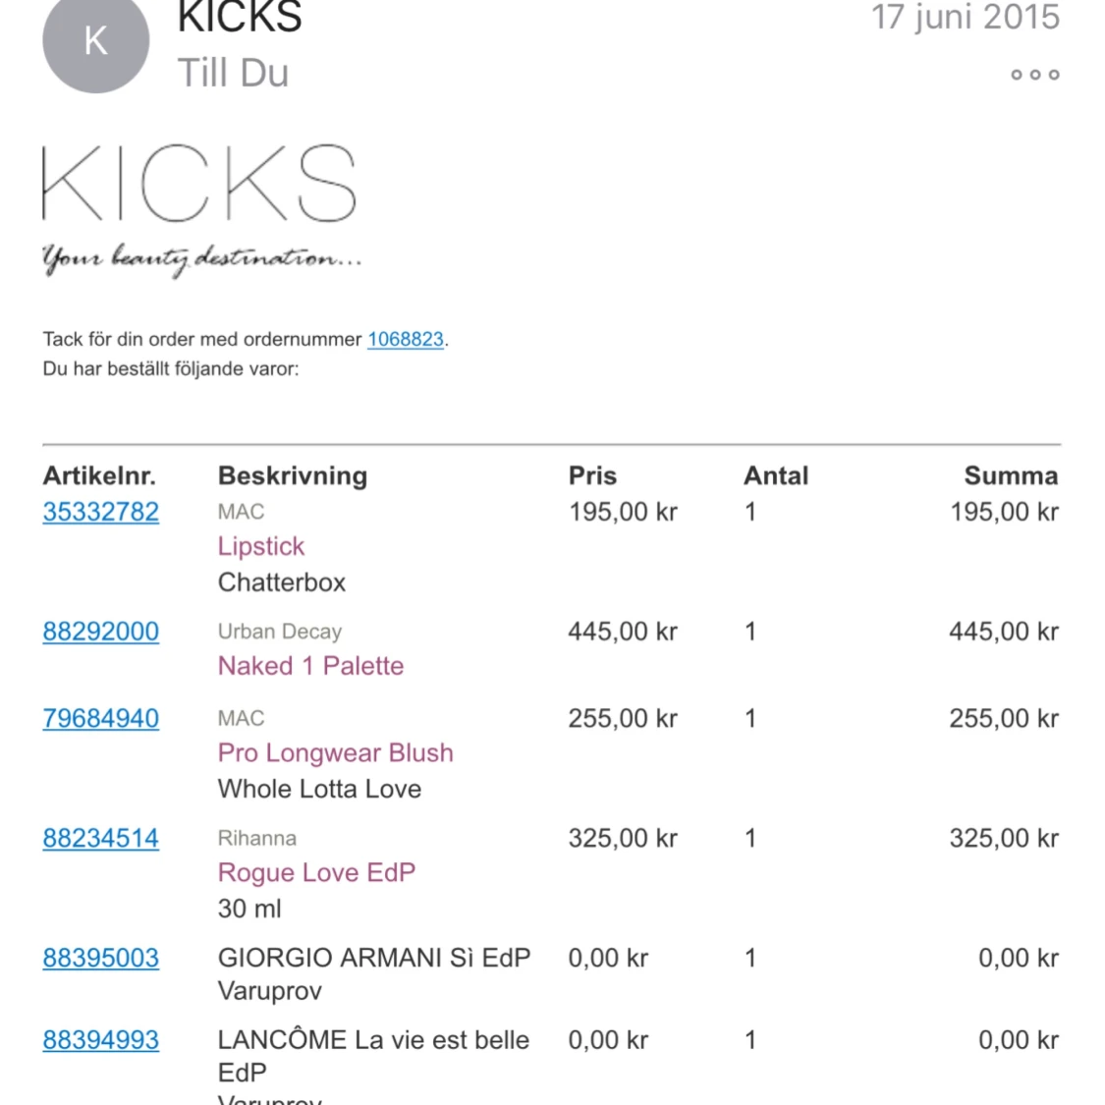Click the GIORGIO ARMANI Sì EdP description
Image resolution: width=1105 pixels, height=1105 pixels.
coord(373,958)
